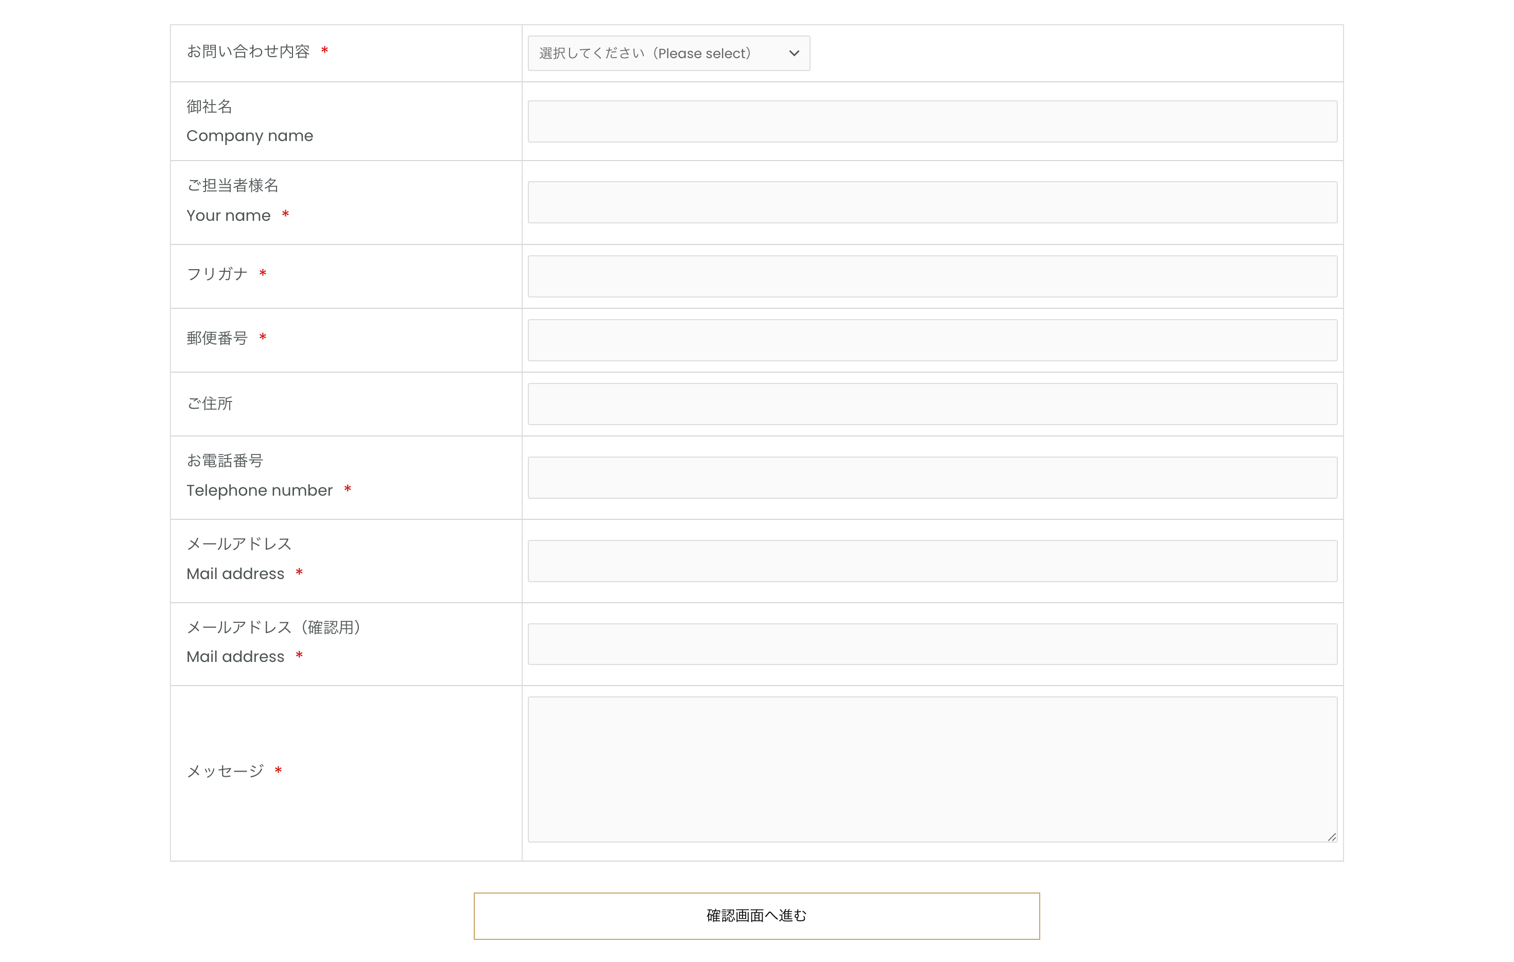This screenshot has height=962, width=1514.
Task: Click the メッセージ label
Action: [x=225, y=771]
